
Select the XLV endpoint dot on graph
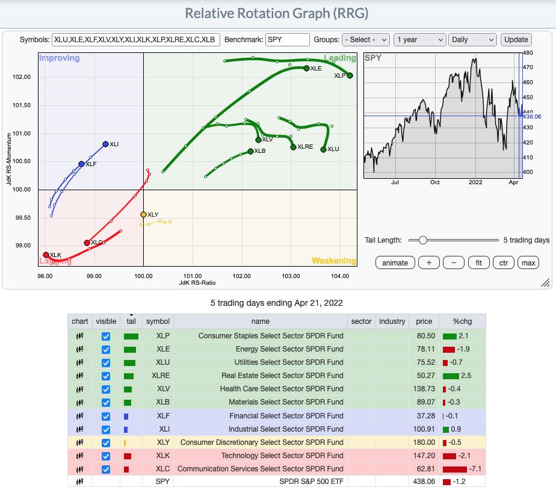click(259, 140)
